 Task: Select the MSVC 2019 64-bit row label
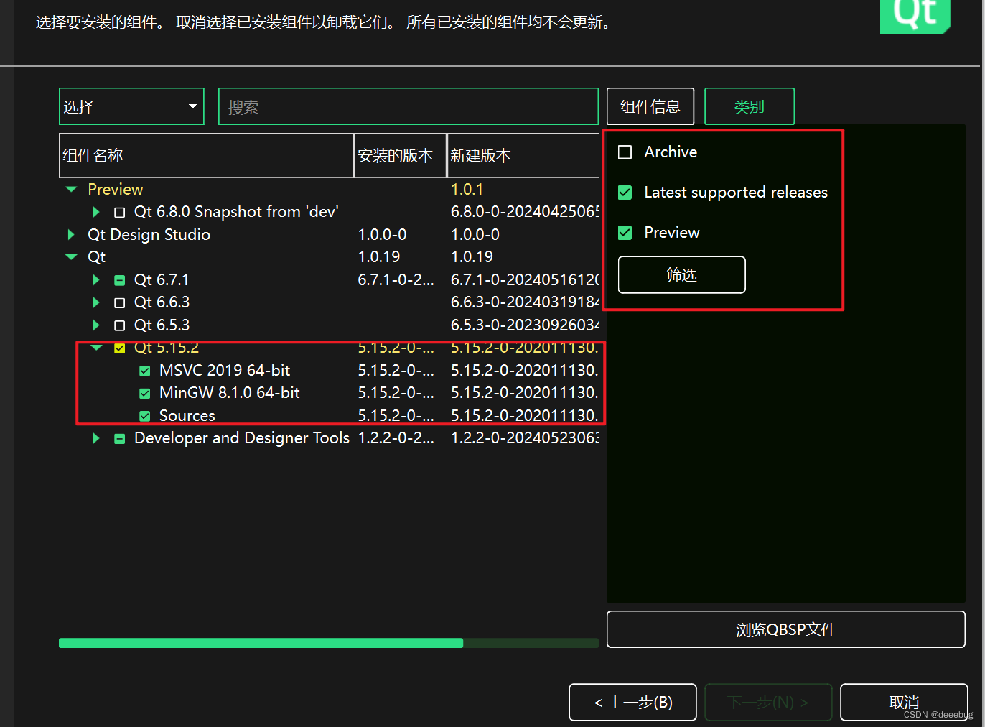225,371
